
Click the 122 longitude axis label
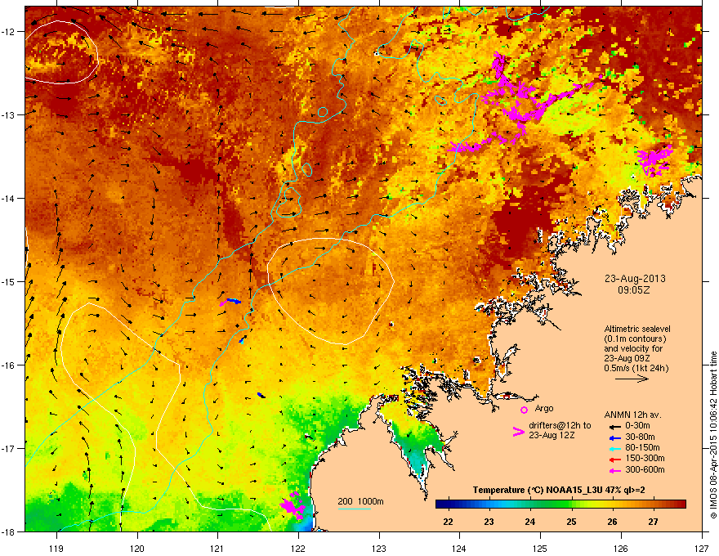click(298, 548)
